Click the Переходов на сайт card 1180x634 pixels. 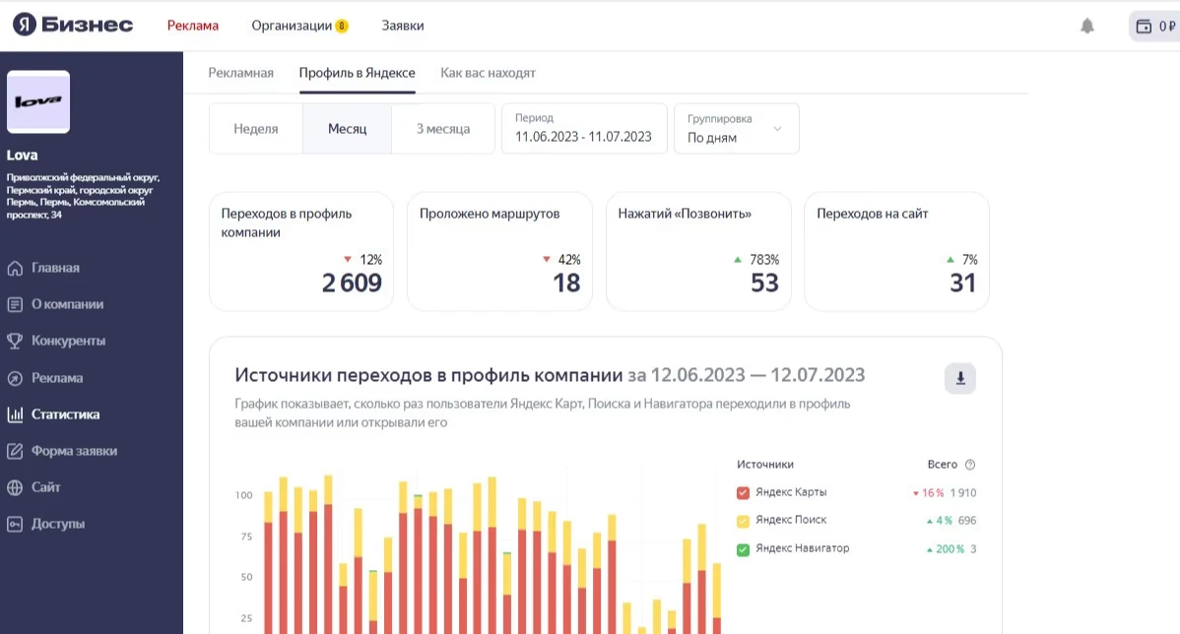897,251
